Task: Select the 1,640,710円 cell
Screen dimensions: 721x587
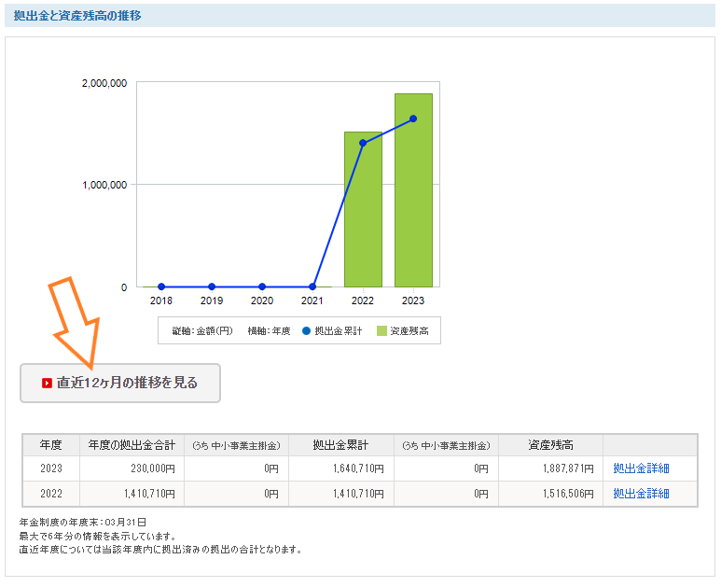Action: (341, 468)
